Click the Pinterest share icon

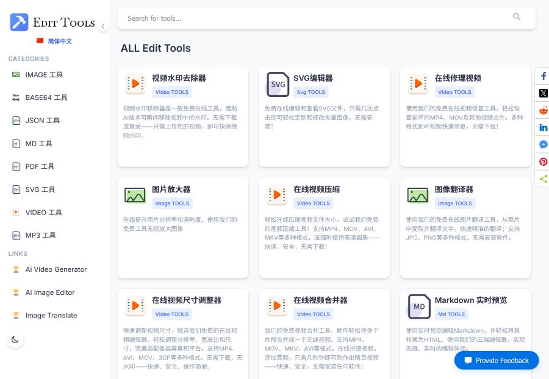[x=542, y=161]
